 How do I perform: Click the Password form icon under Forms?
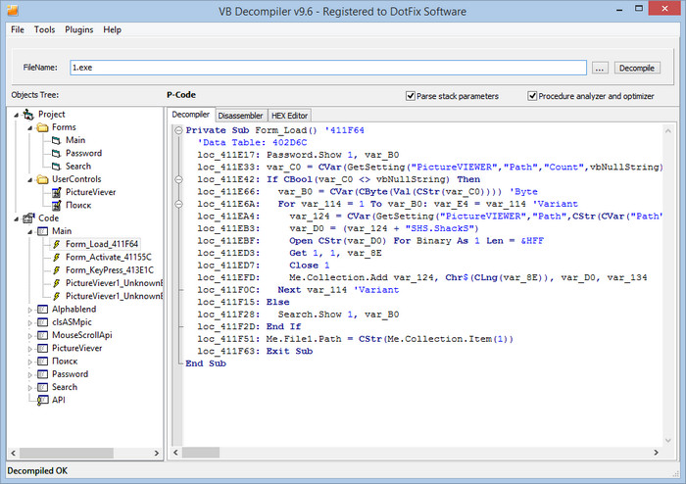(57, 153)
